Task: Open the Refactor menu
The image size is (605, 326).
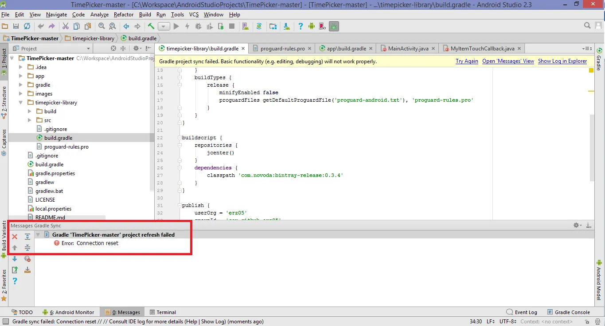Action: click(x=124, y=15)
